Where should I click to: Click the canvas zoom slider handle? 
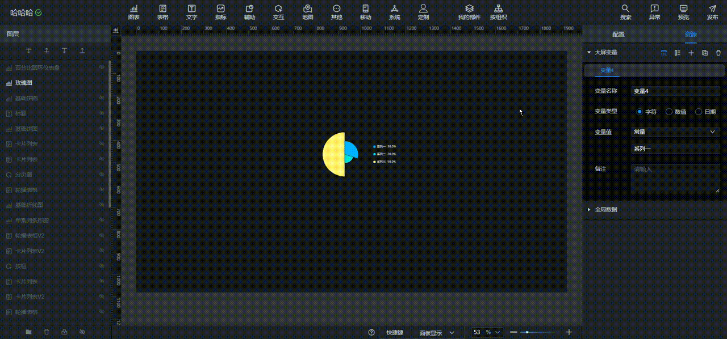tap(528, 332)
